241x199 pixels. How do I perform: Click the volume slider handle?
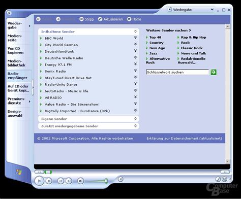point(106,181)
